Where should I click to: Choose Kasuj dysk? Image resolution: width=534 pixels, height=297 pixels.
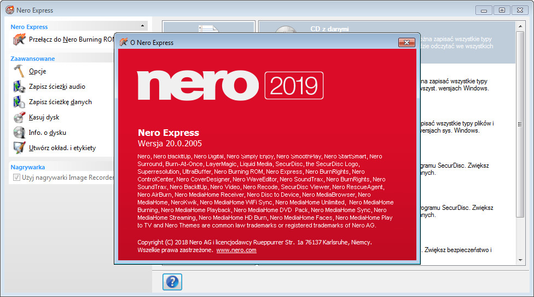click(x=44, y=117)
